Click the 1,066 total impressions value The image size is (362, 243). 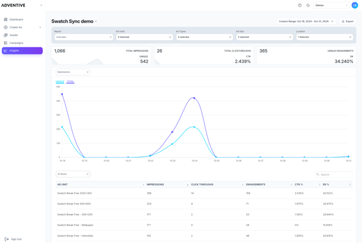point(60,51)
